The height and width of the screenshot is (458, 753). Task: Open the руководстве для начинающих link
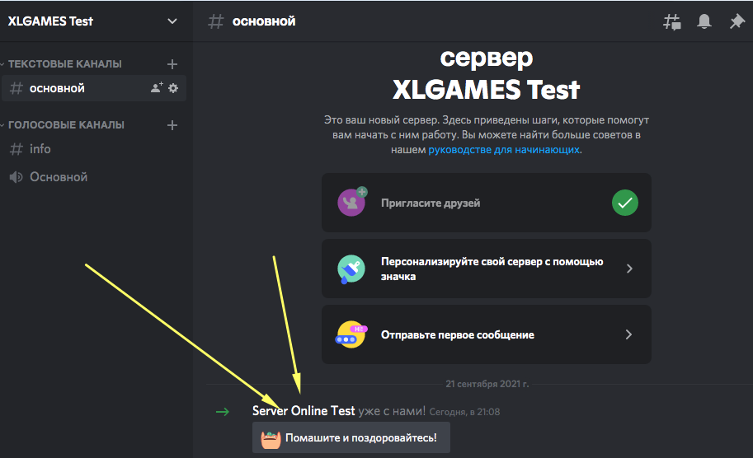pyautogui.click(x=504, y=150)
